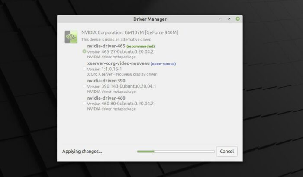Click version 390.143-0ubuntu0.20.04.1 text
The image size is (303, 177).
pyautogui.click(x=129, y=86)
